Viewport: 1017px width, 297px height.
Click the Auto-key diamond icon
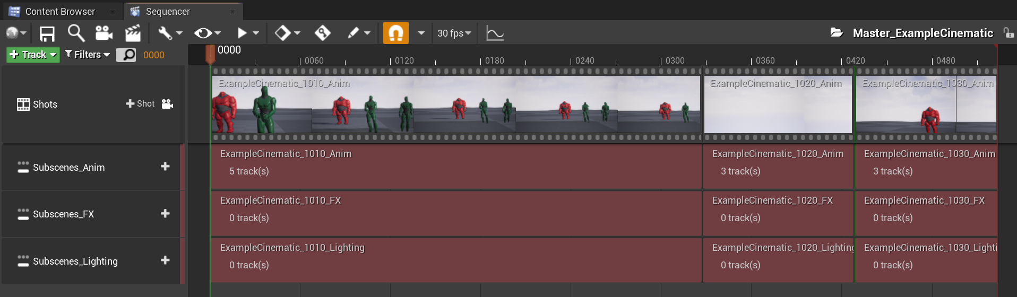(x=322, y=33)
